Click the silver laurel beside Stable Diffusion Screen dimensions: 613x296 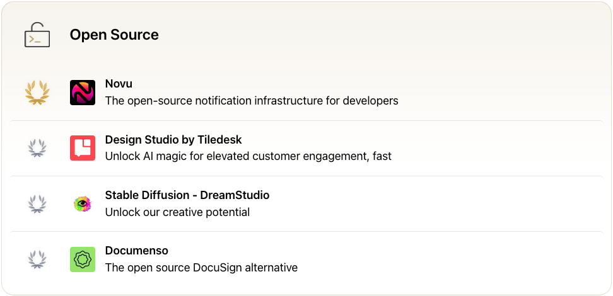pos(37,203)
